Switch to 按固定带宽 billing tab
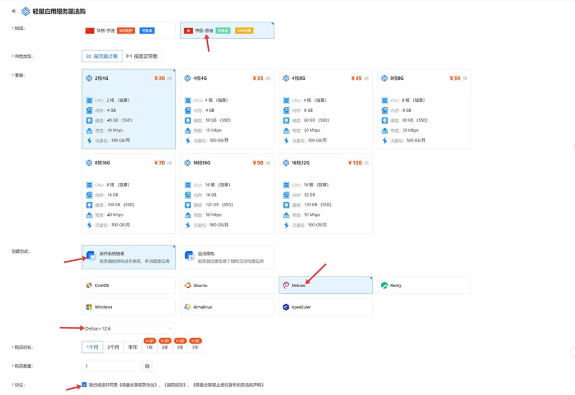575x395 pixels. [x=142, y=56]
